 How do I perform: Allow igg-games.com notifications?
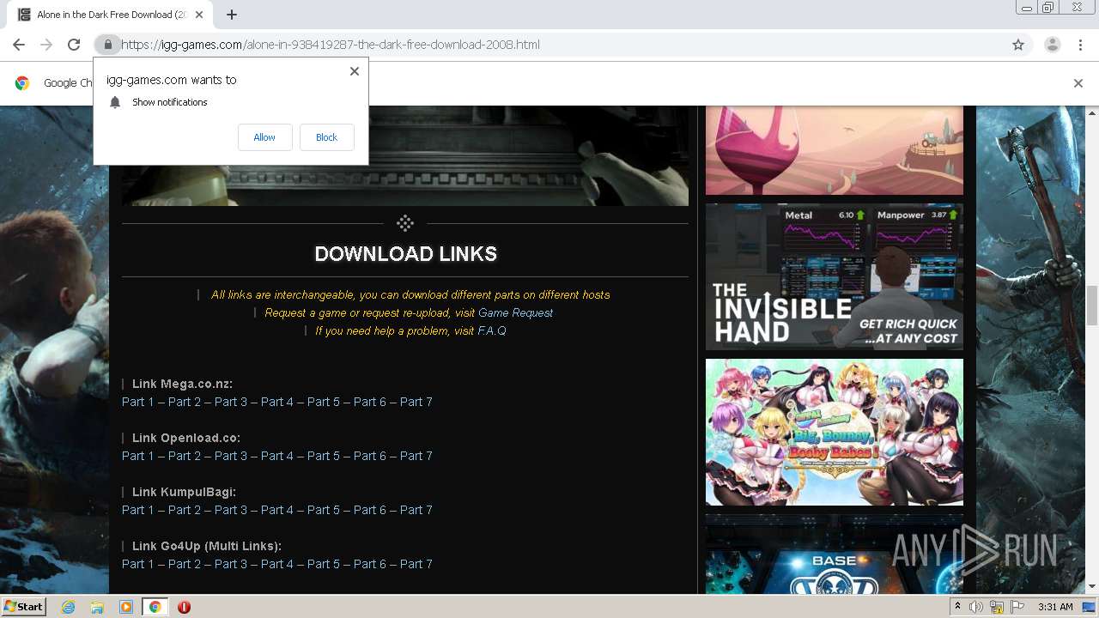(264, 137)
